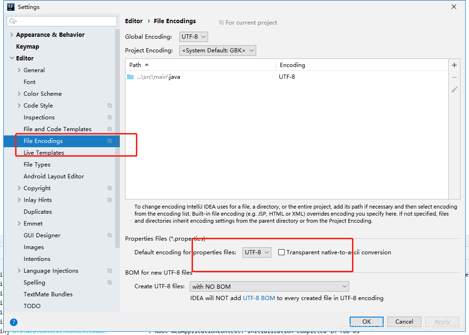Click the Editor breadcrumb
Screen dimensions: 469x335
click(x=134, y=21)
